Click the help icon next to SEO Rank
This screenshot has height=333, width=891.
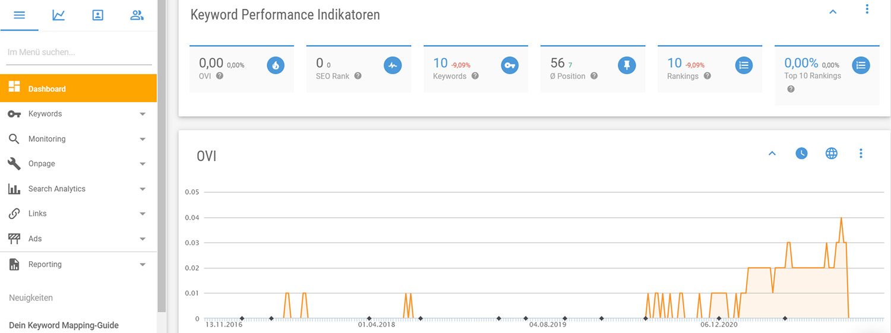[358, 76]
